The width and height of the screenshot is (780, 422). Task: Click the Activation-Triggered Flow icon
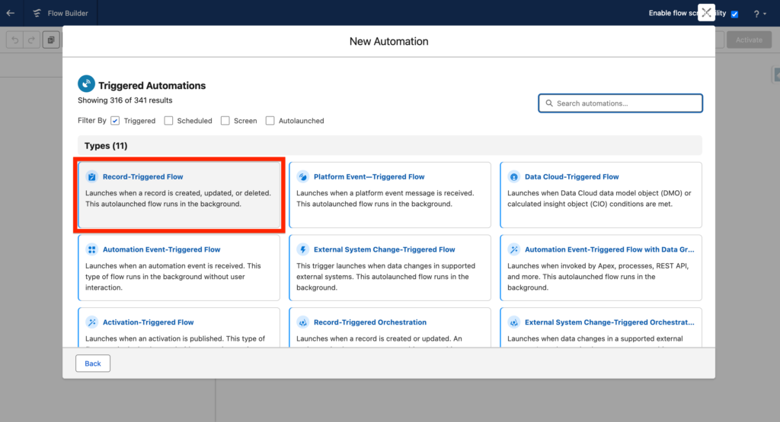coord(92,322)
